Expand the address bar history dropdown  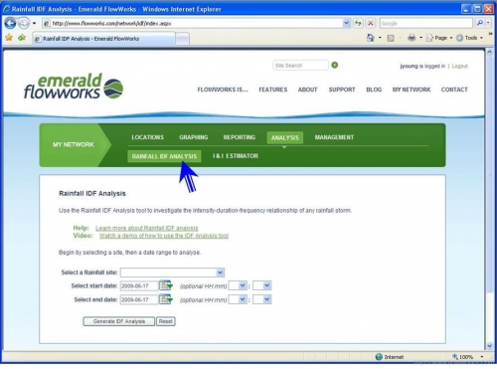(x=346, y=23)
